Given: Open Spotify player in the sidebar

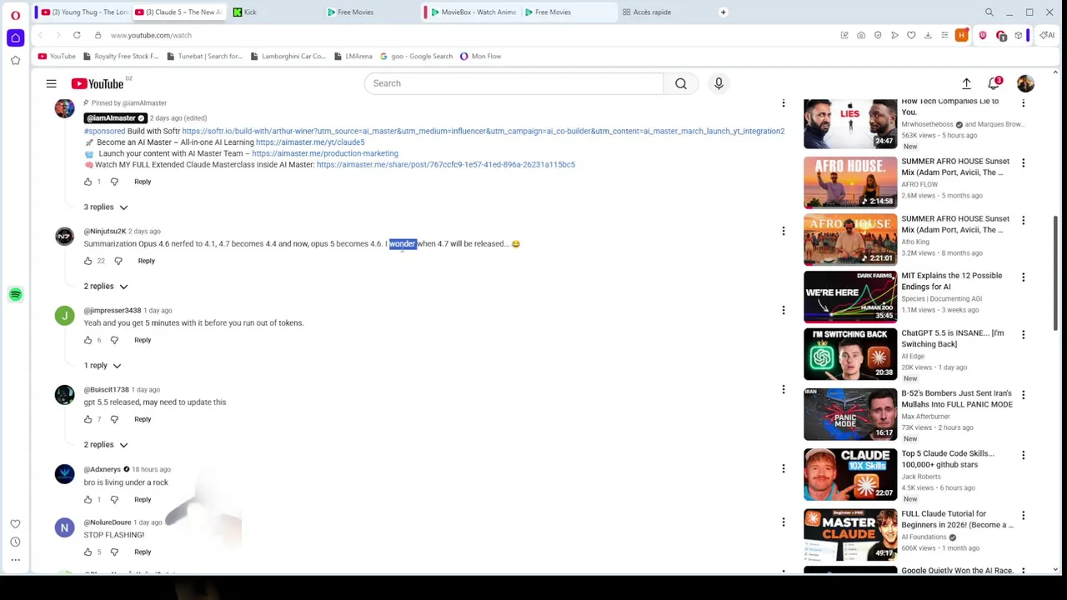Looking at the screenshot, I should 15,294.
